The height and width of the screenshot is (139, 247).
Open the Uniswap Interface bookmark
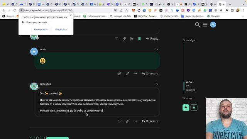pos(120,16)
